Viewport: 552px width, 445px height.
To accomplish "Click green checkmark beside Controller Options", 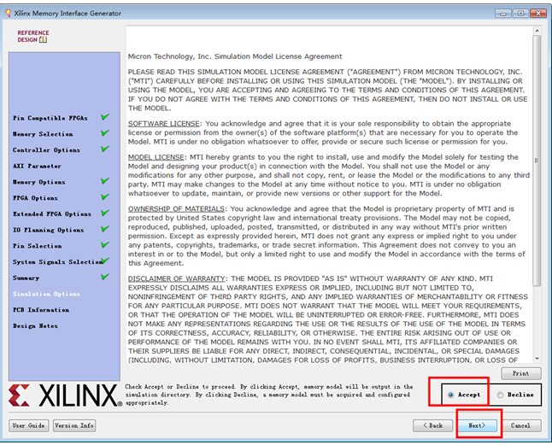I will pyautogui.click(x=105, y=149).
